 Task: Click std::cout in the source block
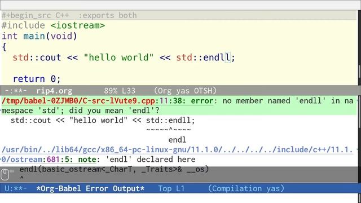37,58
